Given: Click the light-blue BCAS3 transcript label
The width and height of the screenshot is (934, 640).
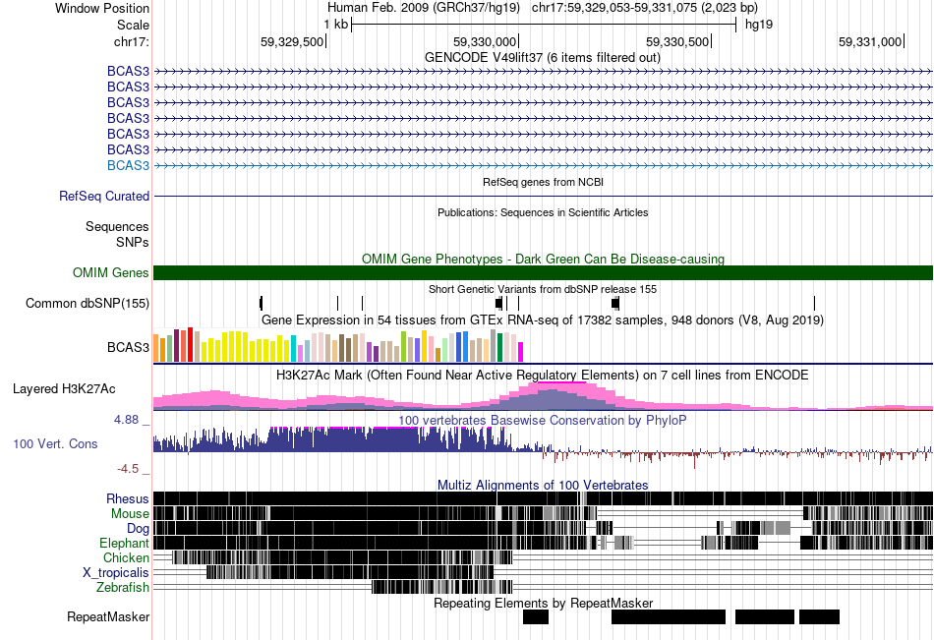Looking at the screenshot, I should coord(128,166).
